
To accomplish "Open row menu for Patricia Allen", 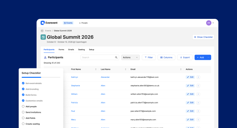I will (198, 103).
